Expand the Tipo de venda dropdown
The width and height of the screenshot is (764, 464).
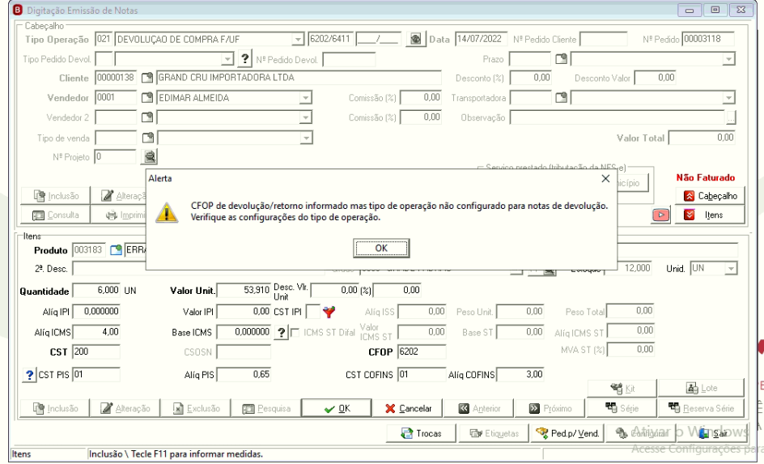[x=305, y=138]
